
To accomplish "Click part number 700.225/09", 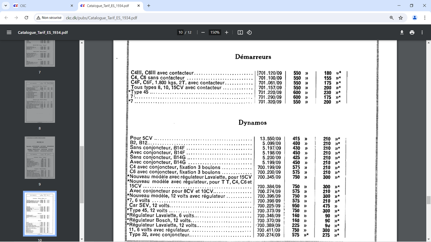I will 269,206.
